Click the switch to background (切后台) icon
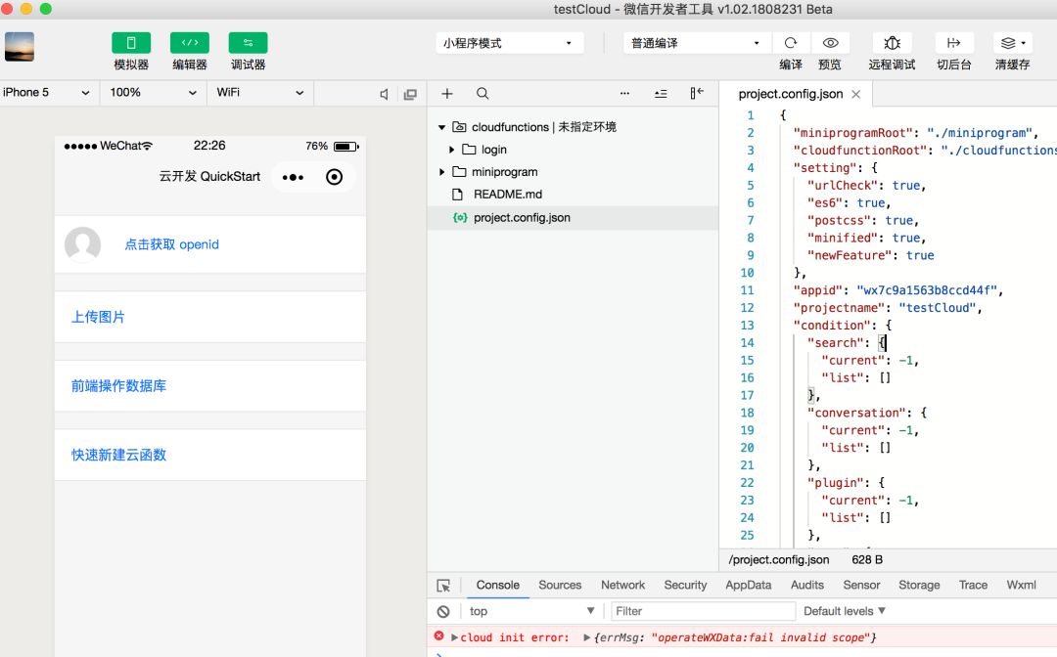 (954, 43)
